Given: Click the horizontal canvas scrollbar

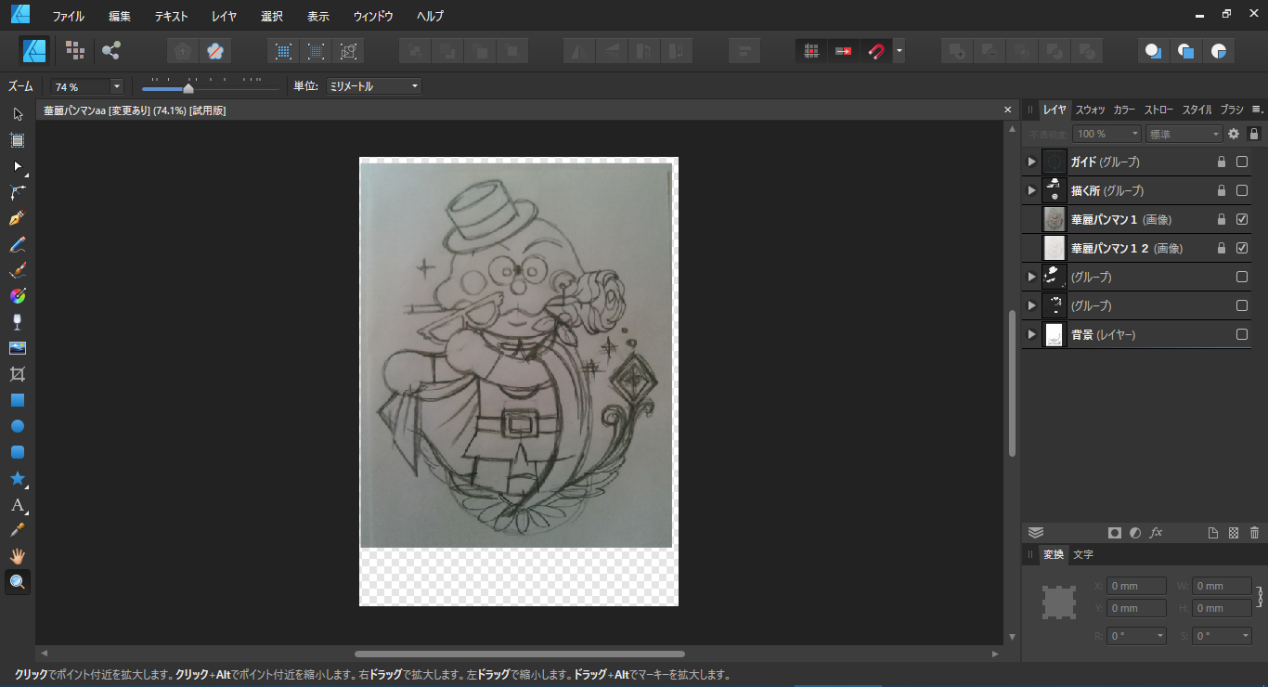Looking at the screenshot, I should (x=520, y=654).
